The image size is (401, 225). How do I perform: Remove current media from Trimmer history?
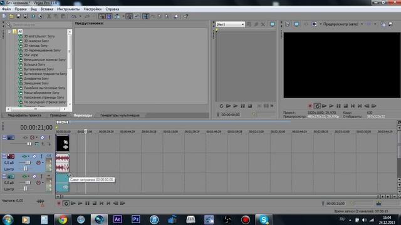(x=263, y=24)
